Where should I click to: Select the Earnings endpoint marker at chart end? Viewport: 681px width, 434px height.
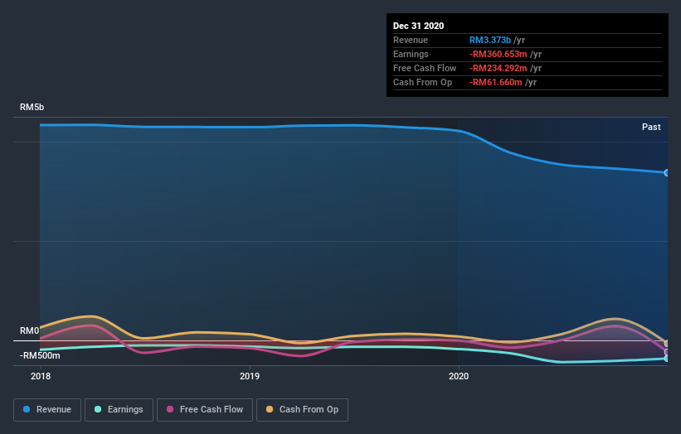pos(667,359)
